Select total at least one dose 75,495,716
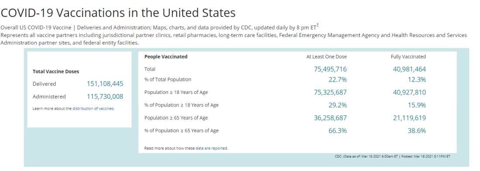 point(330,69)
